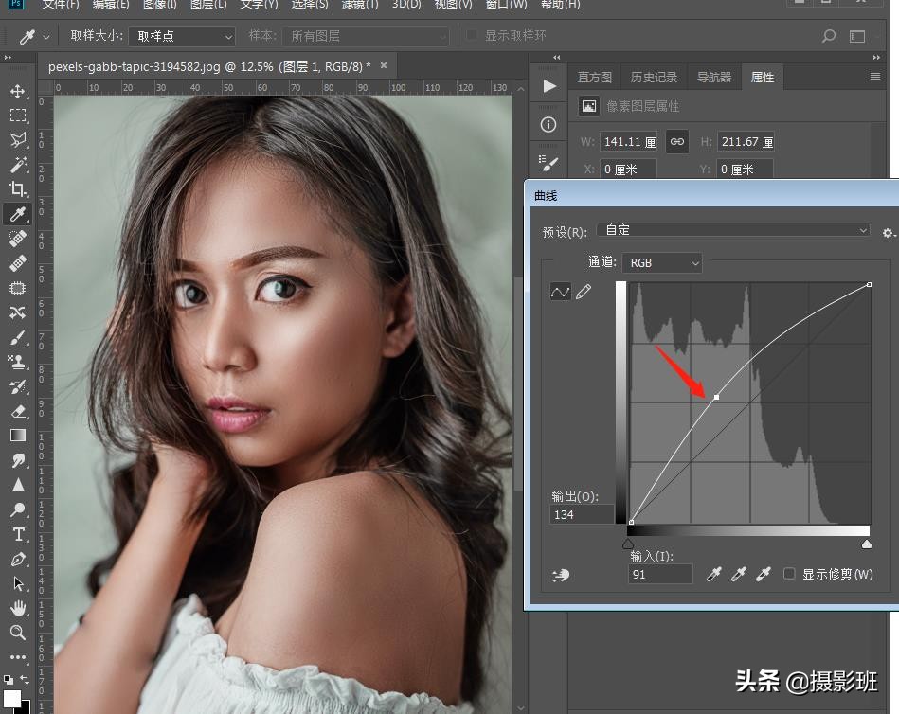
Task: Click the search icon in options bar
Action: point(829,36)
